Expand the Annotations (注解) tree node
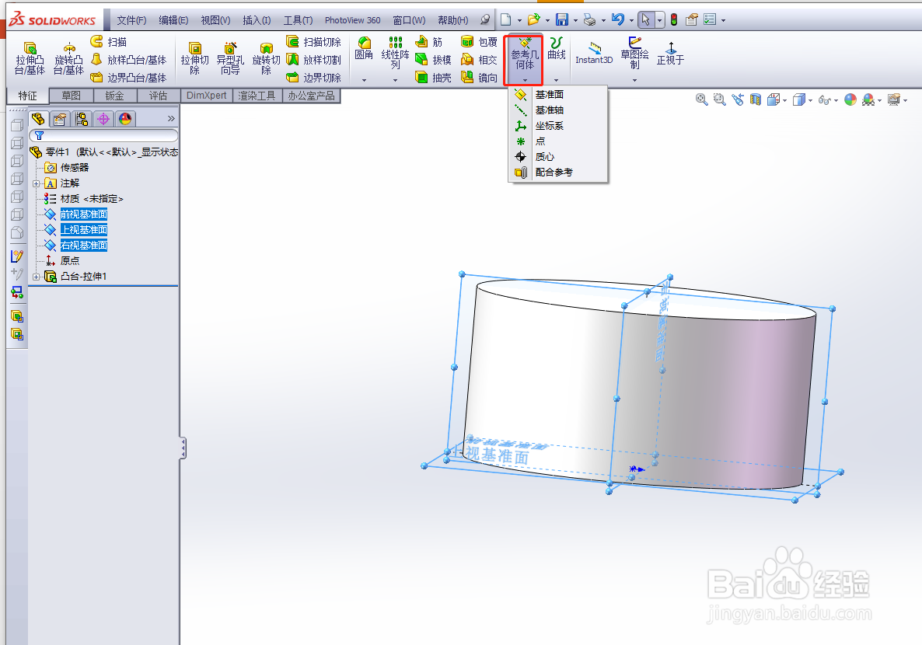 (37, 183)
